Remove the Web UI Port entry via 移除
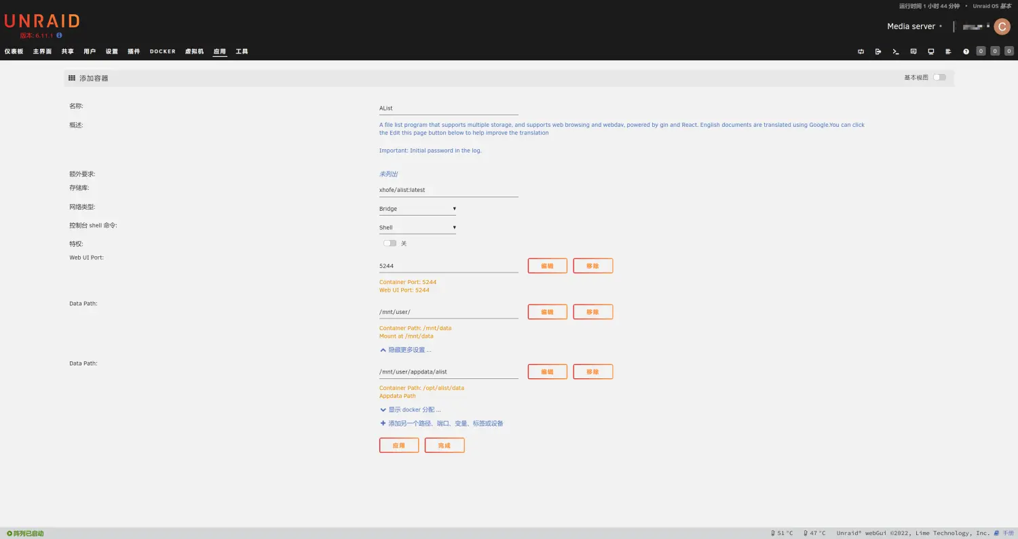This screenshot has height=539, width=1018. click(x=592, y=266)
